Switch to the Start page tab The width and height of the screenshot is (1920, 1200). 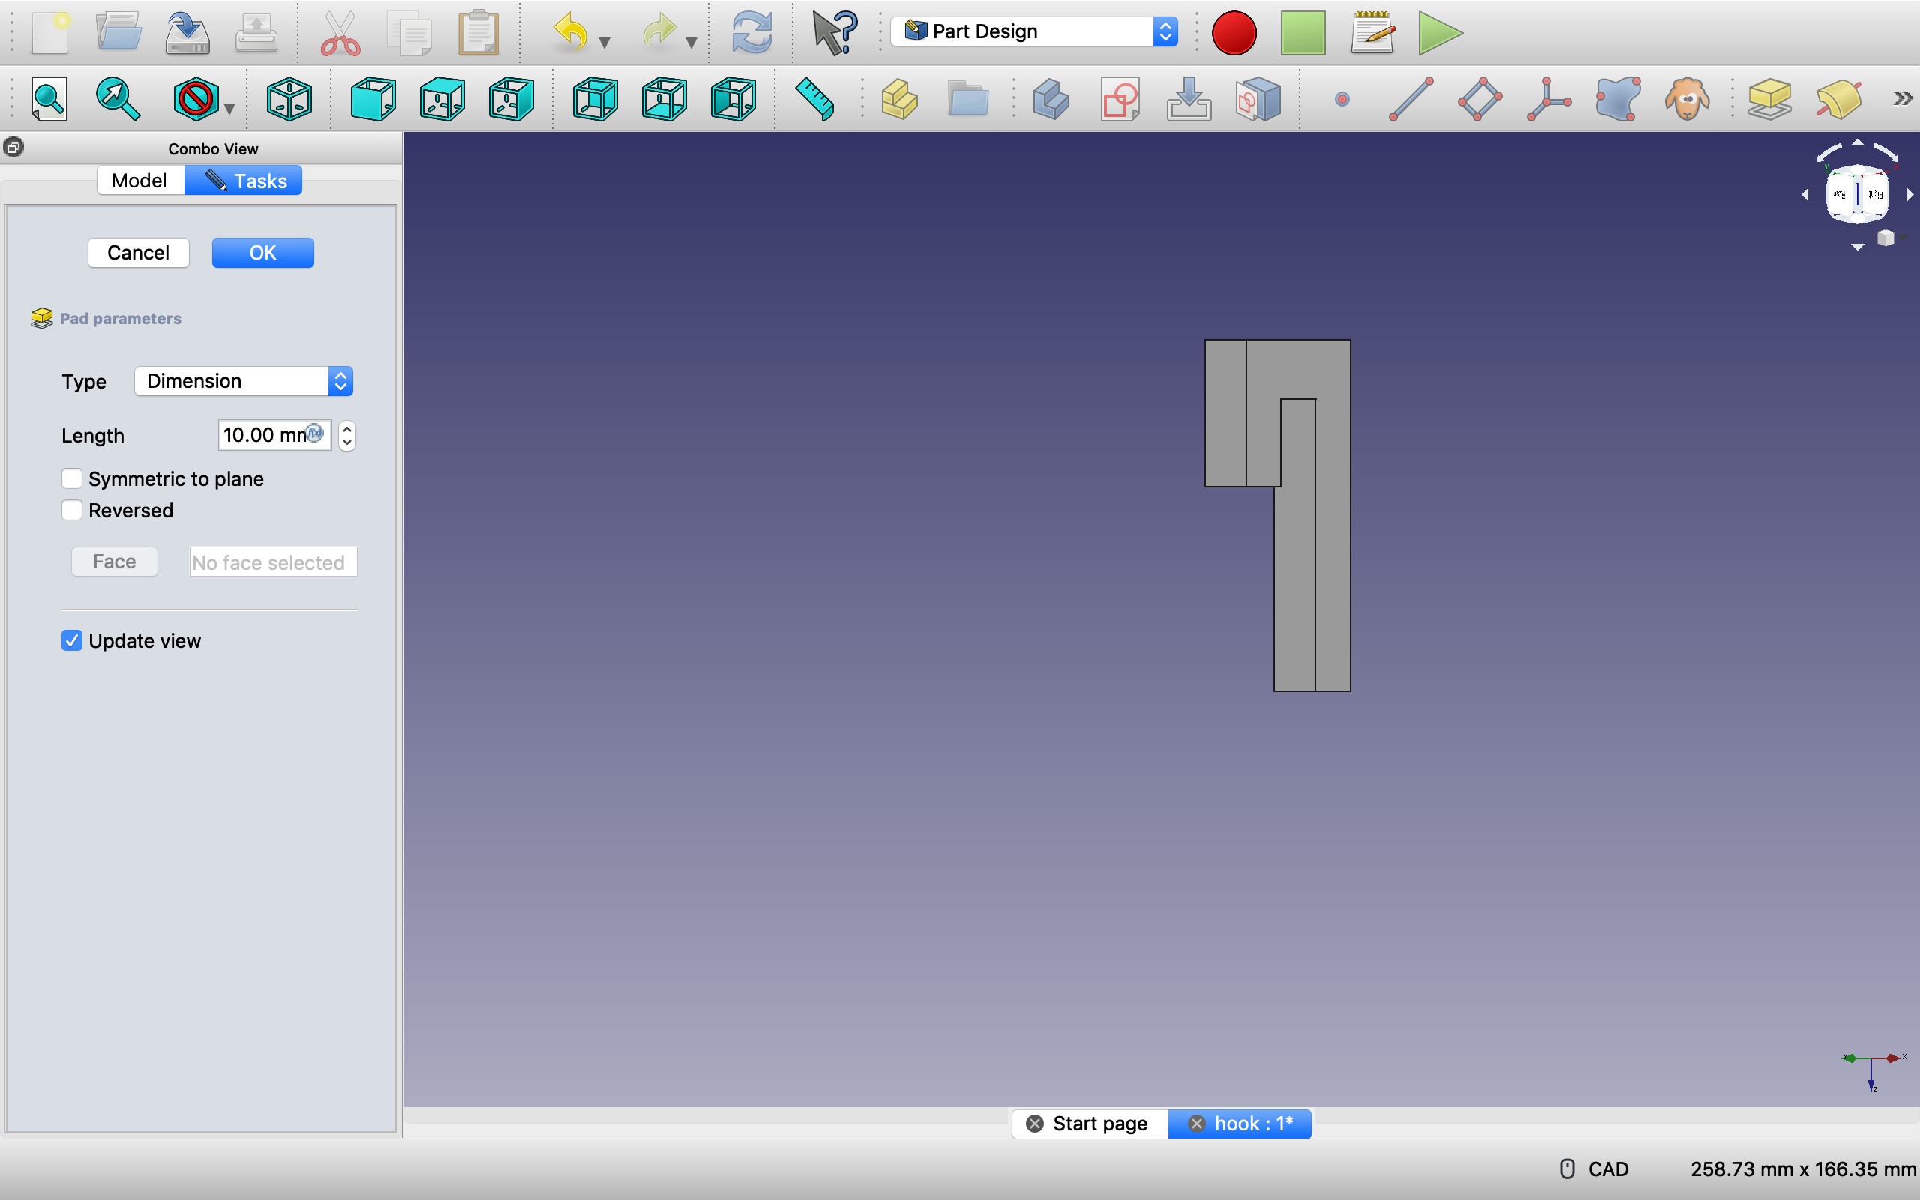[x=1099, y=1123]
